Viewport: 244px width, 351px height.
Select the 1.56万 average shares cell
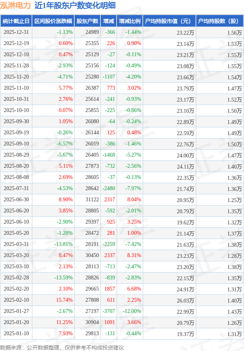coord(234,32)
